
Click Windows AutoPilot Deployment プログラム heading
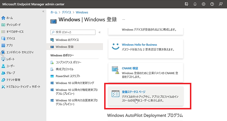145,116
